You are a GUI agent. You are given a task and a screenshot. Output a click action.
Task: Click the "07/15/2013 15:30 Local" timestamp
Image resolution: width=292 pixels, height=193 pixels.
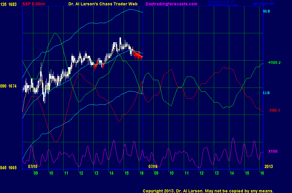pyautogui.click(x=222, y=5)
